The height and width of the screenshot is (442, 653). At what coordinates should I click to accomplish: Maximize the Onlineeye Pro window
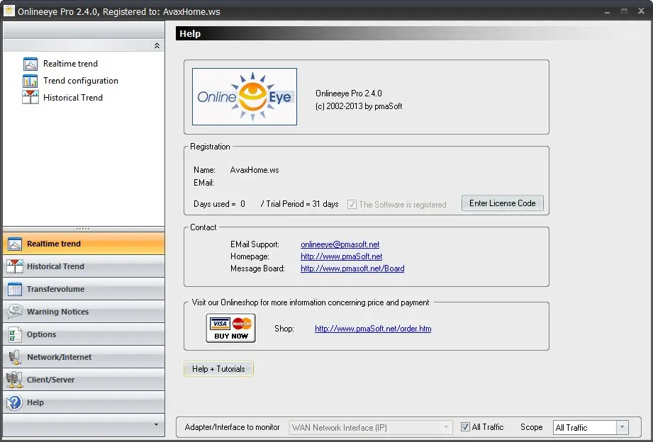click(624, 11)
